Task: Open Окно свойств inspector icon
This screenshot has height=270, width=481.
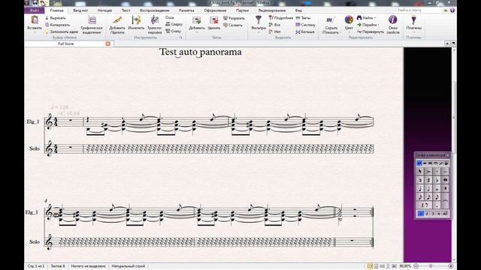Action: [392, 20]
